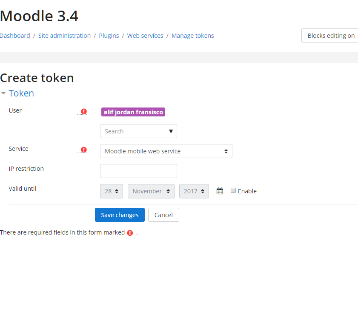This screenshot has height=314, width=358.
Task: Click the Enable label text
Action: click(247, 191)
